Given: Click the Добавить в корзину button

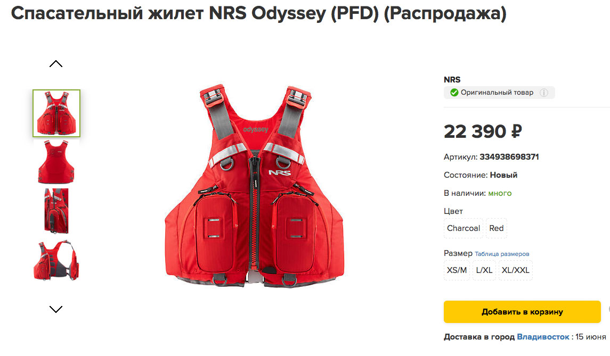Looking at the screenshot, I should click(x=522, y=312).
